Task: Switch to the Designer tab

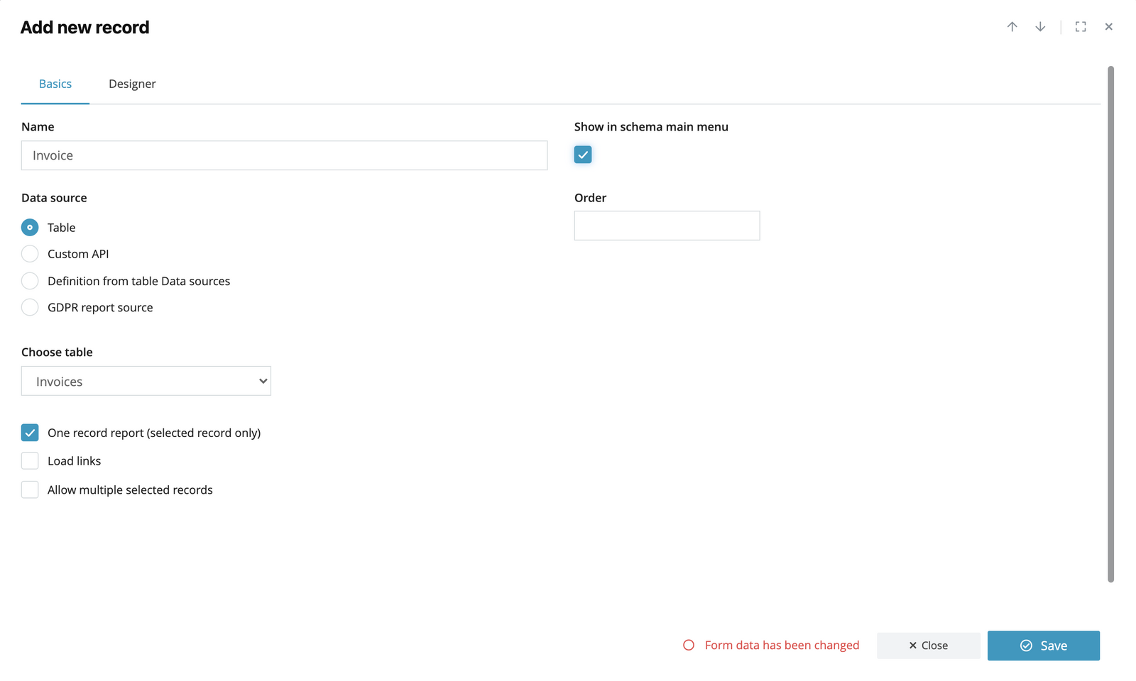Action: [132, 84]
